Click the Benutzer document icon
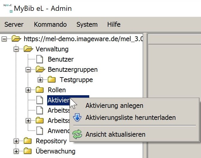Screen dimensions: 201x158 pyautogui.click(x=40, y=59)
